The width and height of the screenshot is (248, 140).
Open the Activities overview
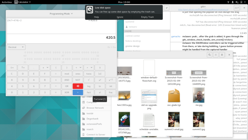7,2
